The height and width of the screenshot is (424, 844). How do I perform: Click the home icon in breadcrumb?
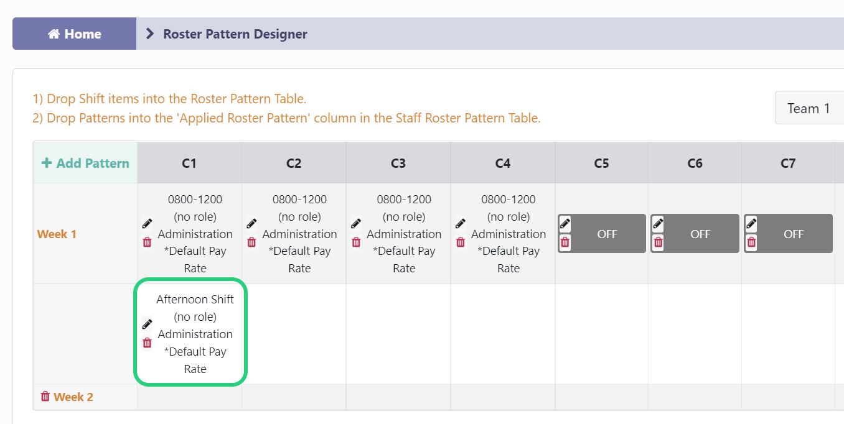54,34
